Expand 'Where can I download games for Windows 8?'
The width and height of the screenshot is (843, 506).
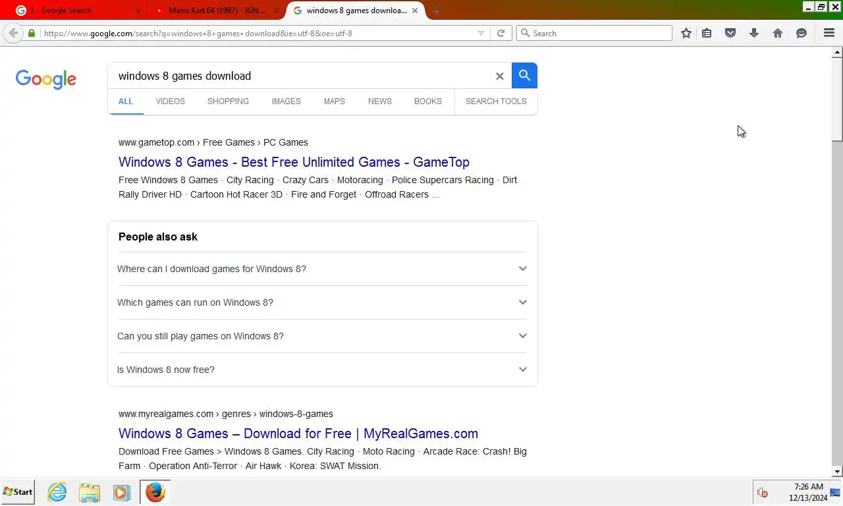tap(322, 269)
